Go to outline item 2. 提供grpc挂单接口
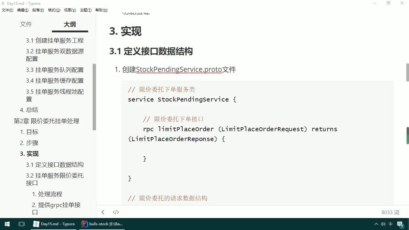The width and height of the screenshot is (409, 230). pyautogui.click(x=56, y=208)
